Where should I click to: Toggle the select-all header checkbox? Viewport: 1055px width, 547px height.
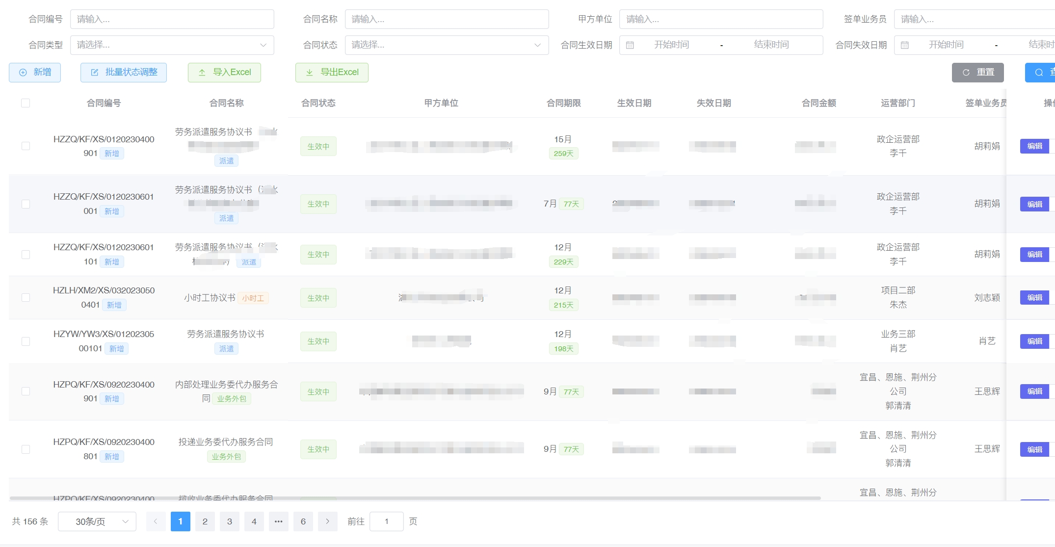26,103
